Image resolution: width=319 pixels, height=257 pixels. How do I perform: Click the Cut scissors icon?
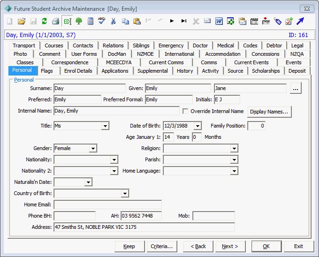114,21
